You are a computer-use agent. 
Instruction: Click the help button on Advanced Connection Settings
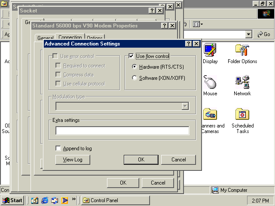click(188, 43)
